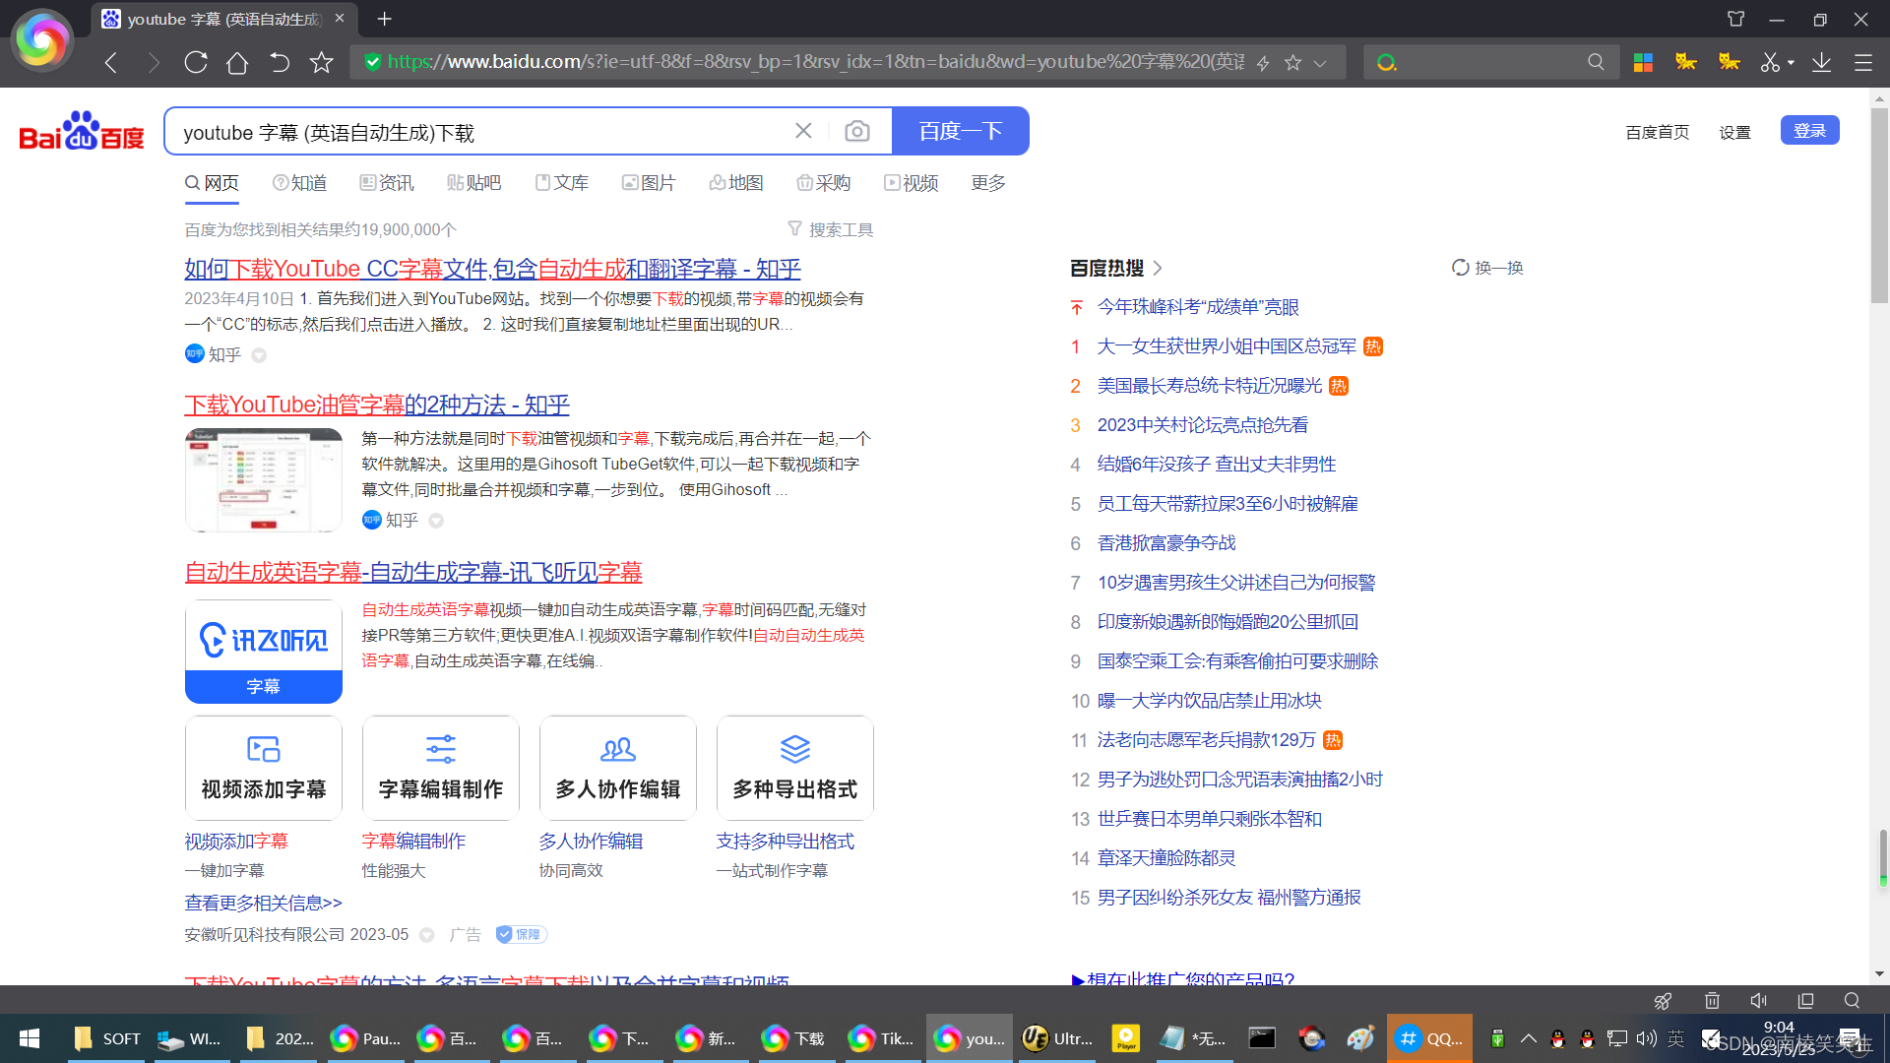Open 搜索工具 filter options
This screenshot has width=1890, height=1063.
[x=831, y=229]
